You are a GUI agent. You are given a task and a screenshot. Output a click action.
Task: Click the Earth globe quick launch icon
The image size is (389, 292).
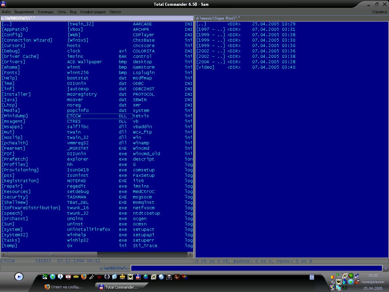pyautogui.click(x=146, y=276)
